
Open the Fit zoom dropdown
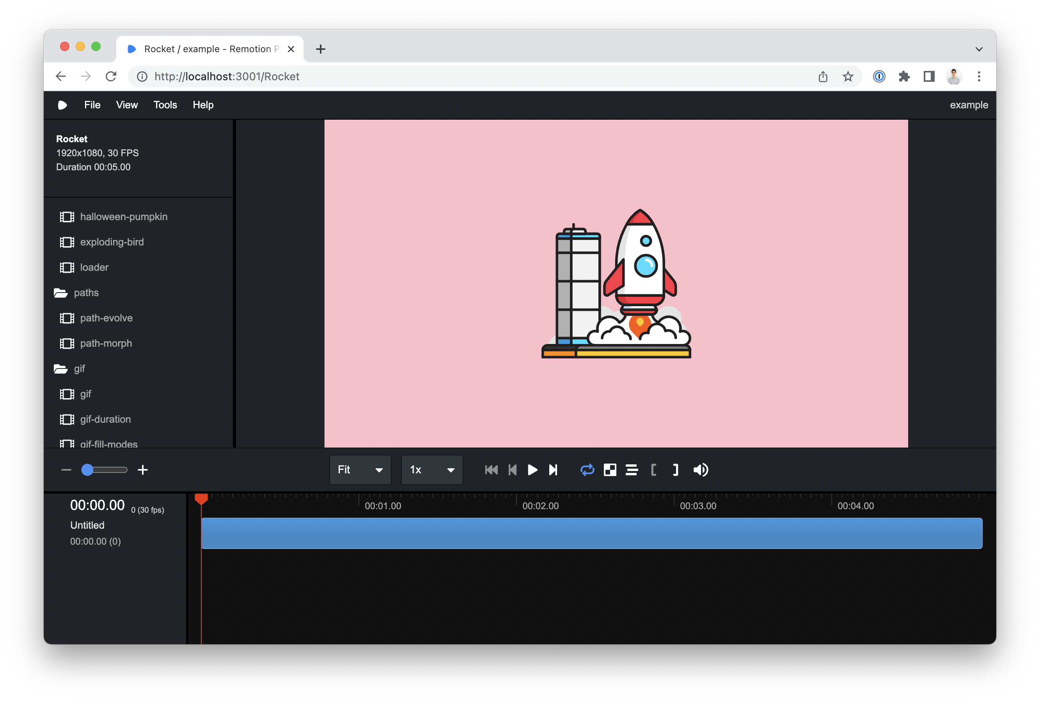point(360,470)
